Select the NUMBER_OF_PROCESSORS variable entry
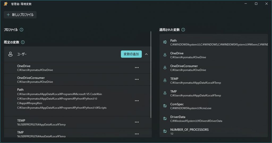The height and width of the screenshot is (143, 272). coord(214,131)
